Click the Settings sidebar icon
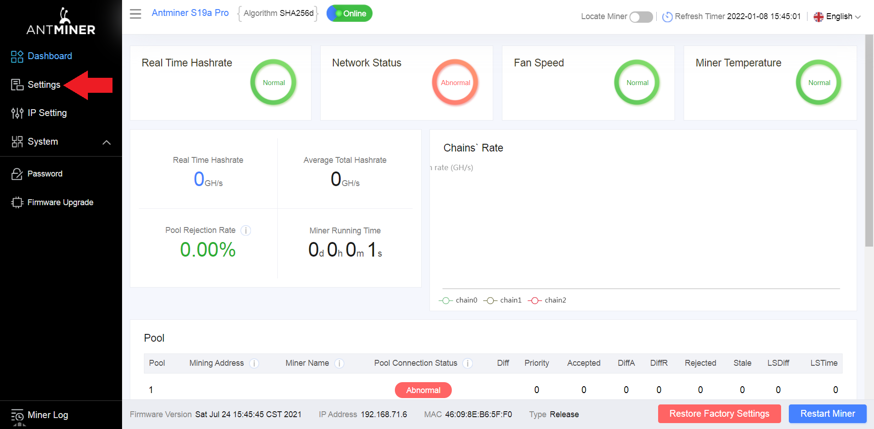 coord(17,85)
